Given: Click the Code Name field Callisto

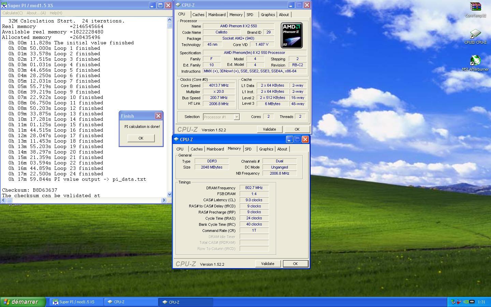Looking at the screenshot, I should tap(221, 32).
